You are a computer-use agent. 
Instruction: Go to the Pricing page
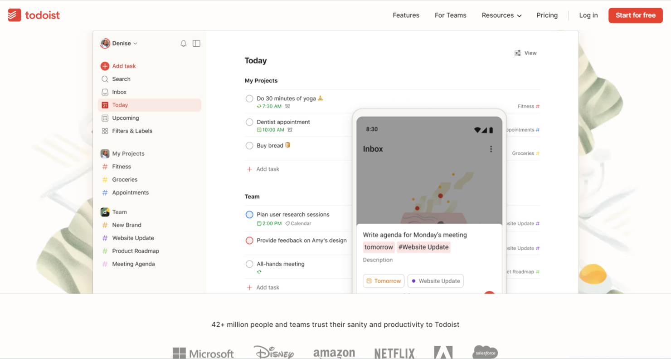click(x=547, y=15)
